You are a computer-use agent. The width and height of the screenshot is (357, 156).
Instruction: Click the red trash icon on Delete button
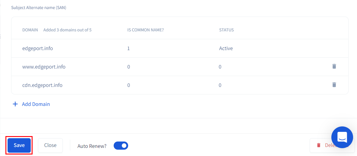tap(319, 145)
